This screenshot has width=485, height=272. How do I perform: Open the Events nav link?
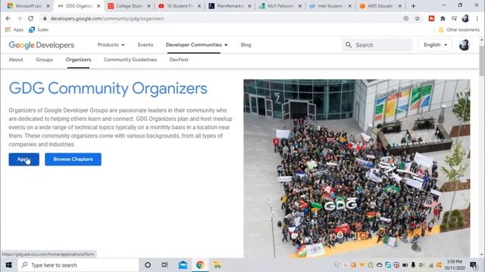click(x=145, y=45)
